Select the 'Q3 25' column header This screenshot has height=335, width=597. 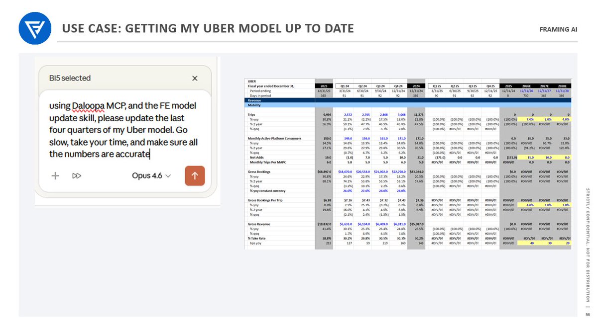(473, 86)
